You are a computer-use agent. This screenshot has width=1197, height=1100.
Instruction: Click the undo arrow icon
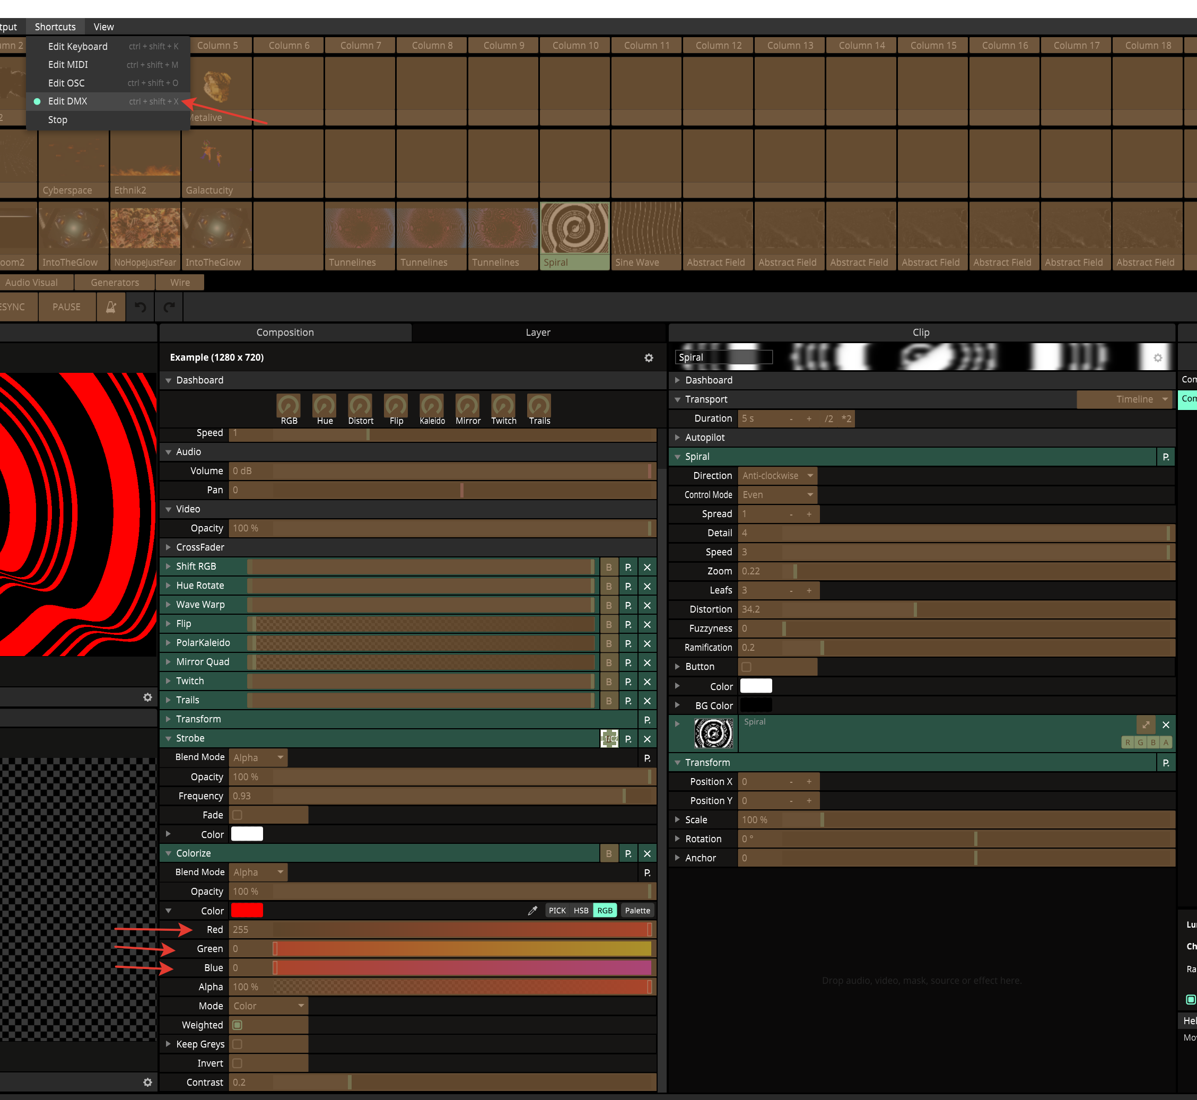click(x=141, y=307)
